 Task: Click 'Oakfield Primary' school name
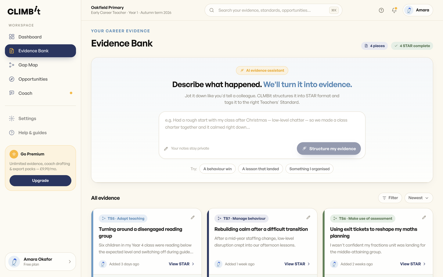tap(107, 7)
